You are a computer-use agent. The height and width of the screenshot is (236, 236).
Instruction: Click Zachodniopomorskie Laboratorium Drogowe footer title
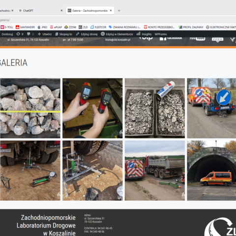click(46, 226)
